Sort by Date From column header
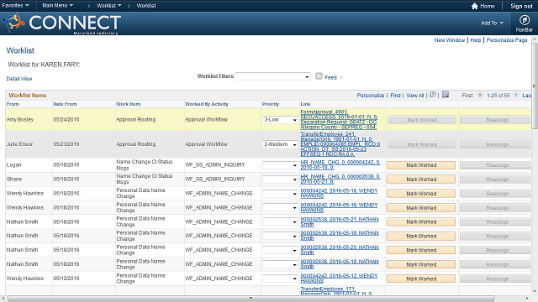538x302 pixels. (66, 104)
